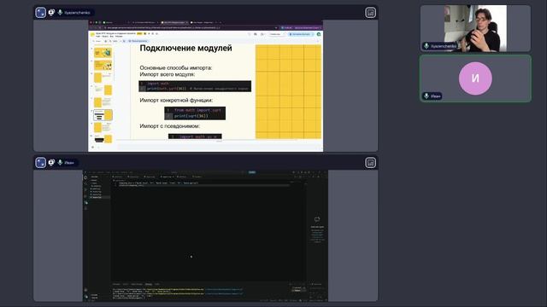The image size is (547, 307).
Task: Open fourth slide thumbnail in Slides filmstrip
Action: tap(103, 90)
